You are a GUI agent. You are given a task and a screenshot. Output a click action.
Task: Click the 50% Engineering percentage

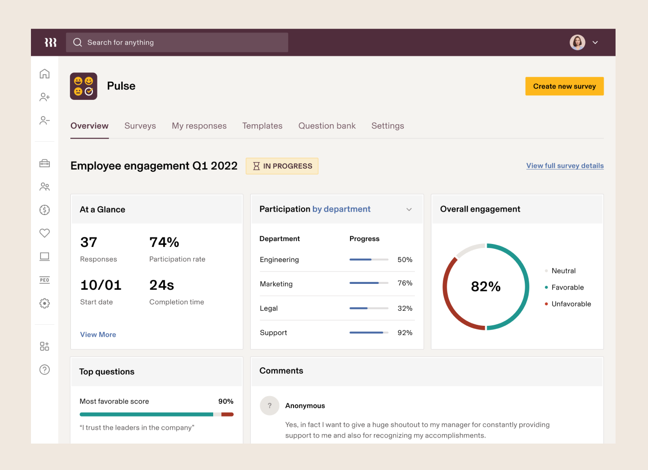click(405, 259)
